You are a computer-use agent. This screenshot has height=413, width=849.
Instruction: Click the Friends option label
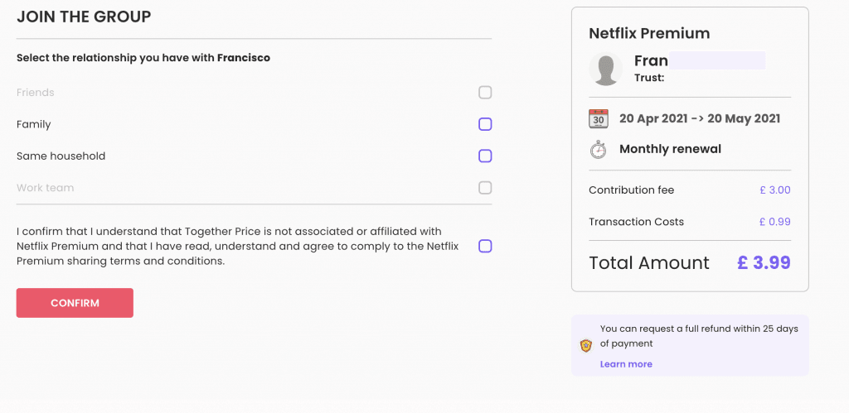[35, 93]
